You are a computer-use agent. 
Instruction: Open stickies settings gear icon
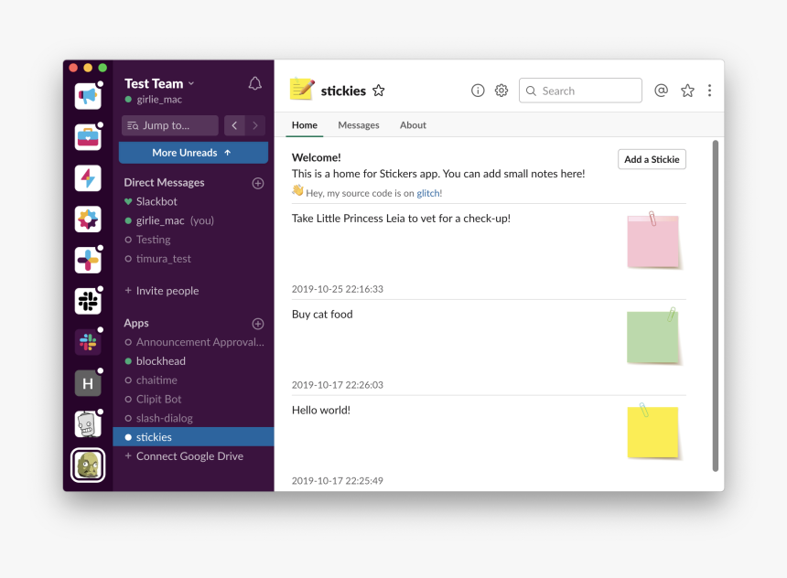[501, 91]
